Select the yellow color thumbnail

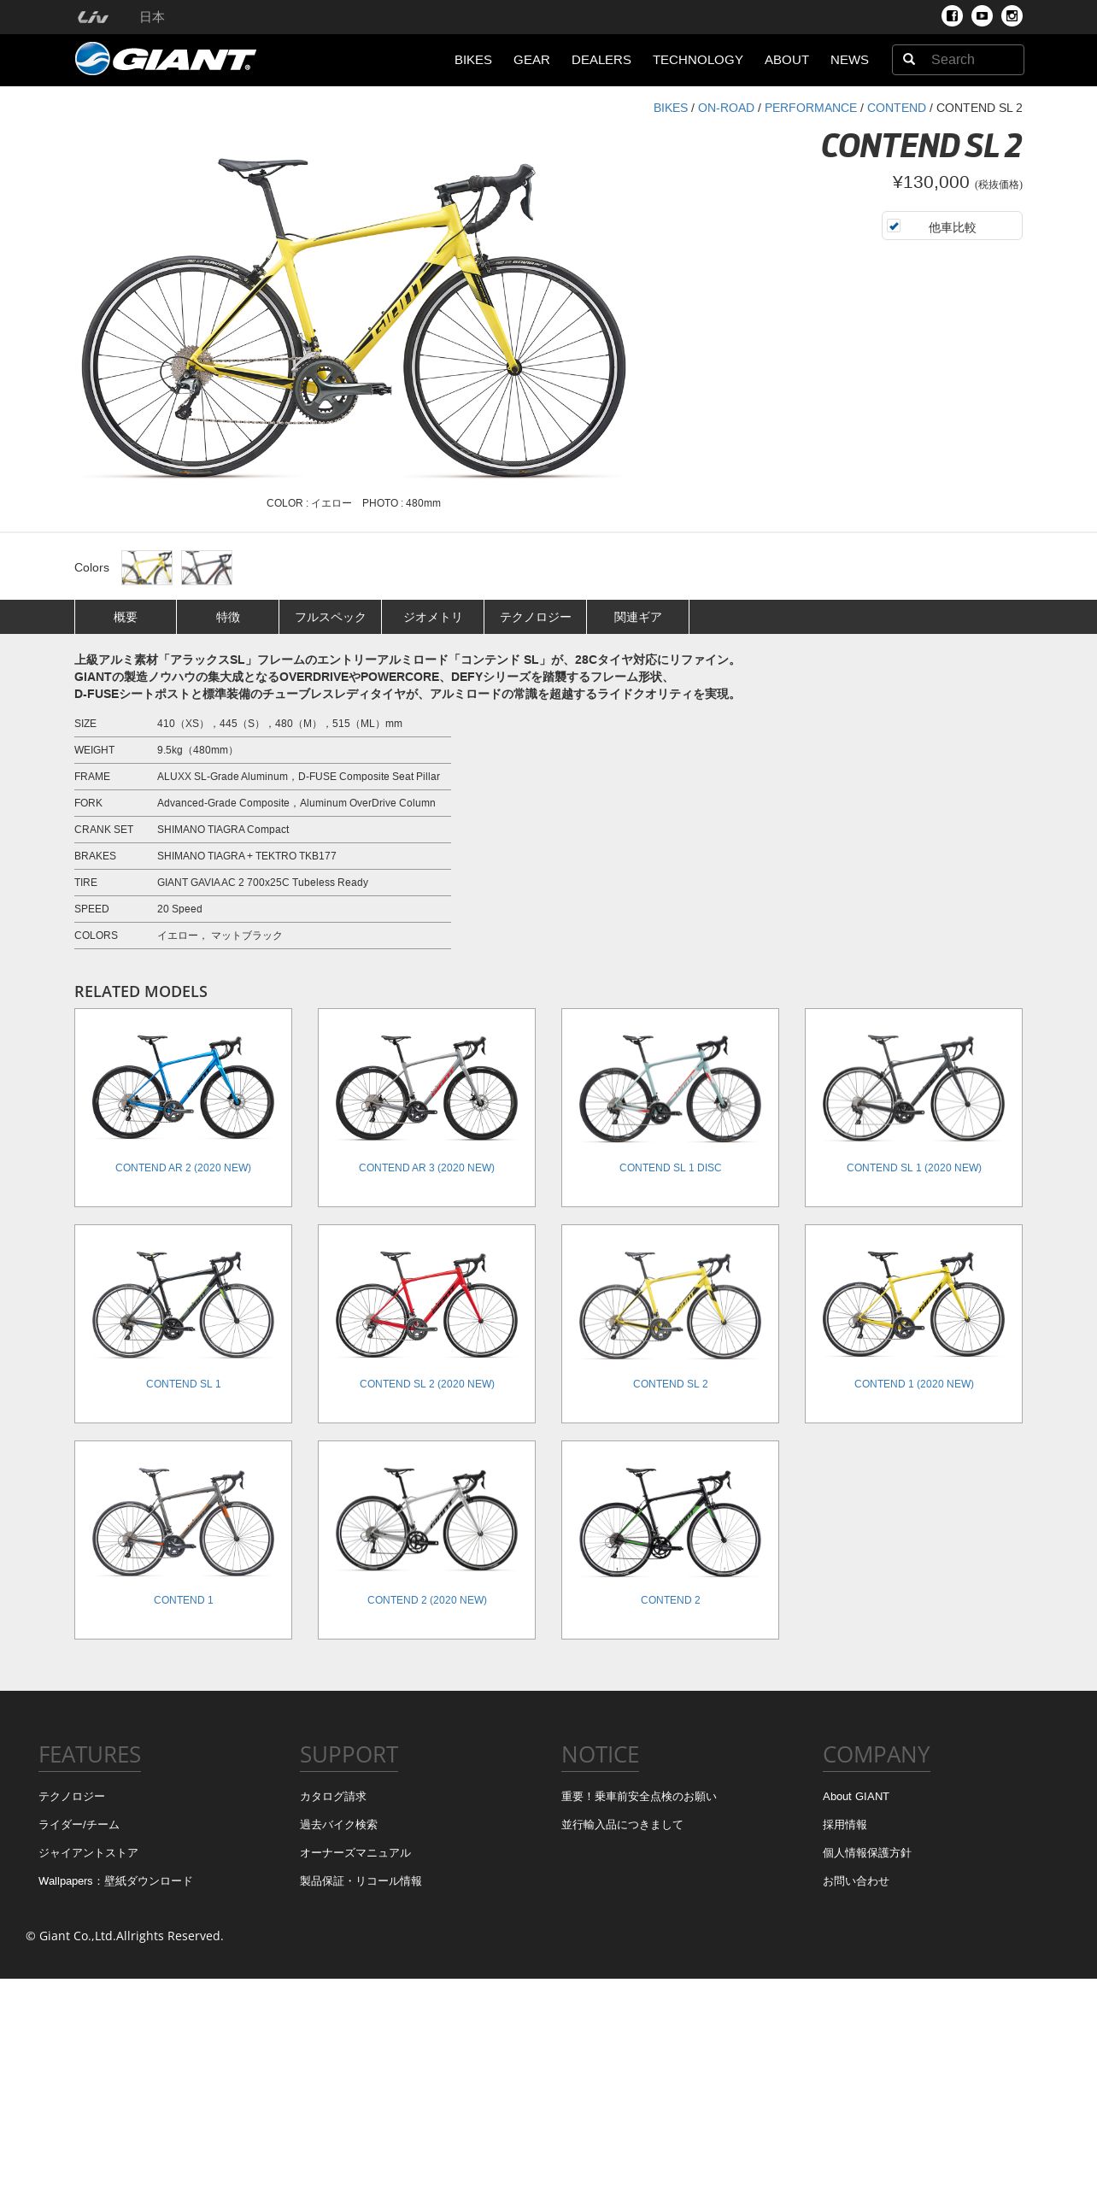click(x=147, y=567)
